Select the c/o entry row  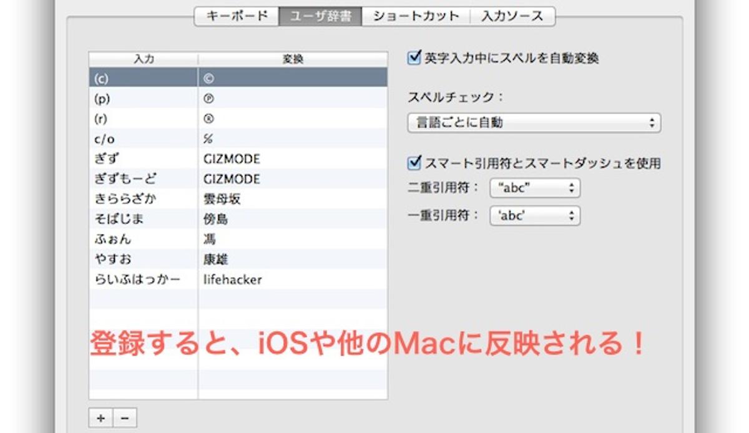[238, 139]
